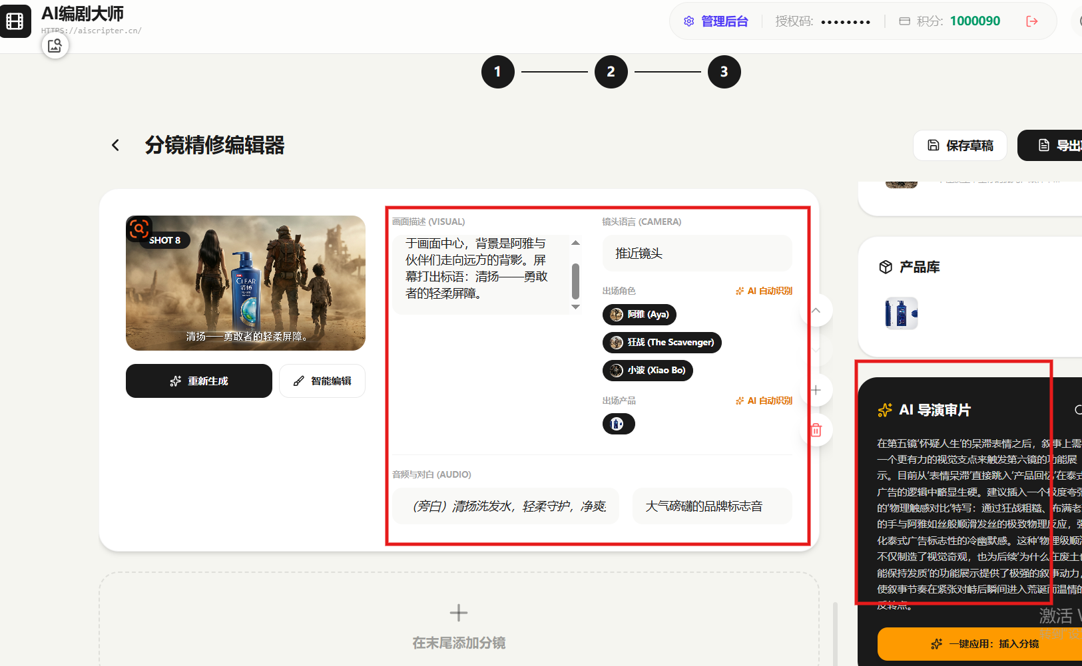Image resolution: width=1082 pixels, height=666 pixels.
Task: Move the shot up with the chevron button
Action: point(816,311)
